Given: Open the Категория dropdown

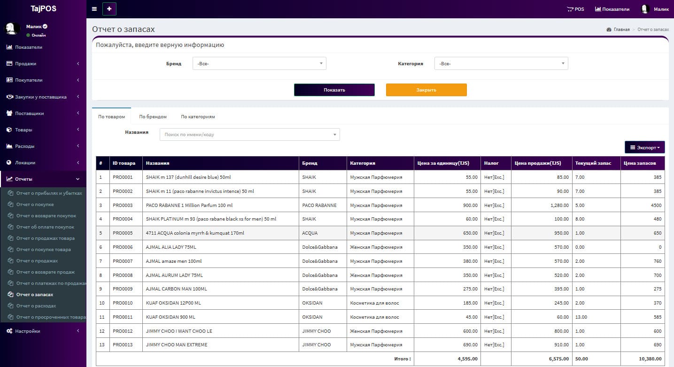Looking at the screenshot, I should pyautogui.click(x=501, y=63).
